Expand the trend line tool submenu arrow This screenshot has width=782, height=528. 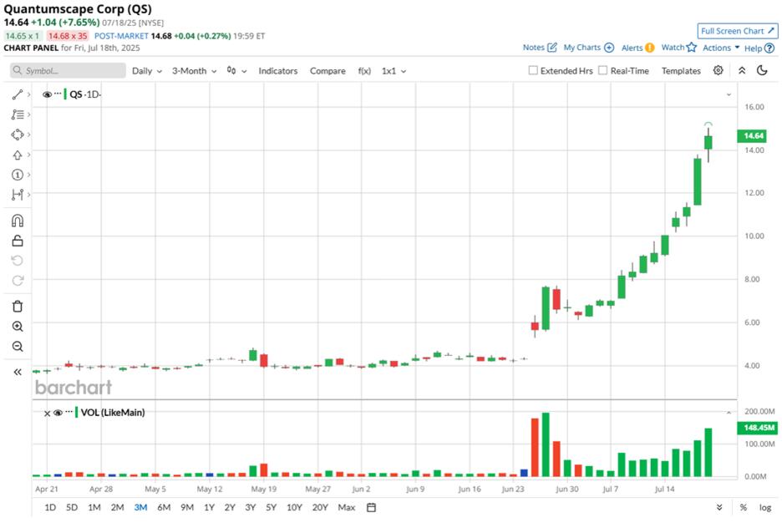(29, 94)
